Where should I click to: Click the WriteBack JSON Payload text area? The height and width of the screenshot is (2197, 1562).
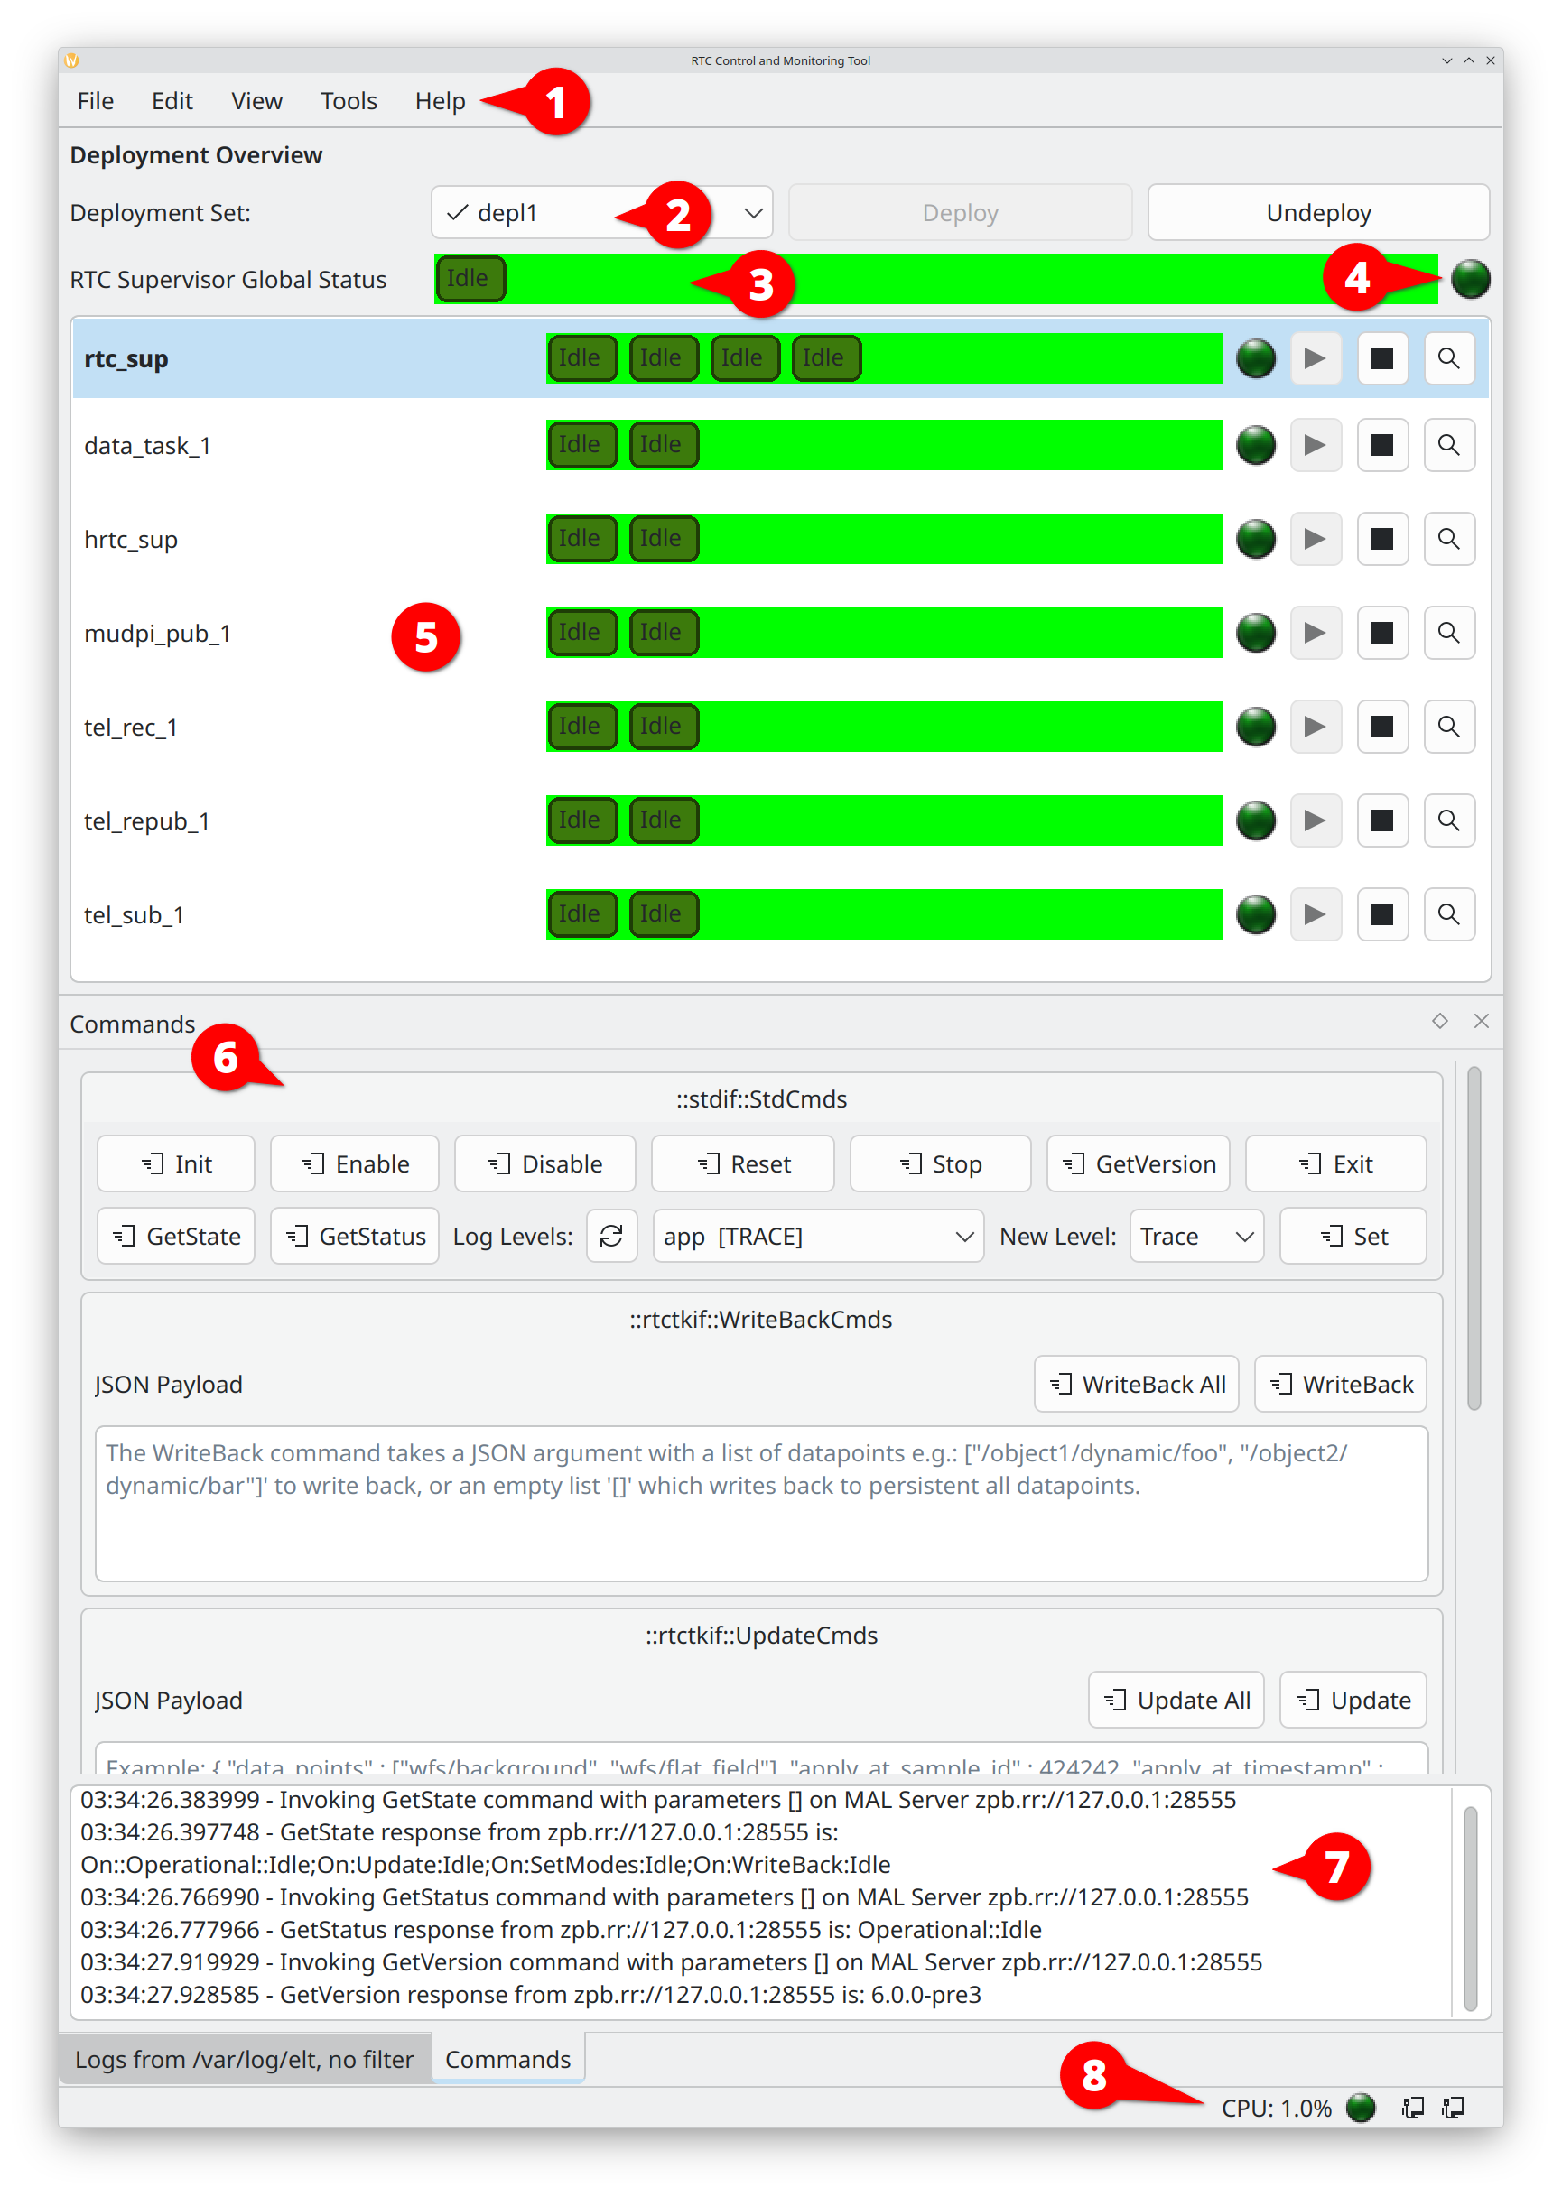(761, 1504)
